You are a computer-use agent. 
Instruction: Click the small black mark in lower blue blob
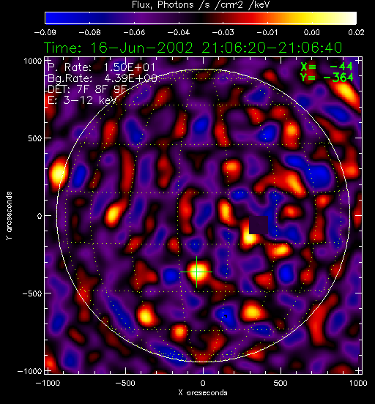coord(226,316)
